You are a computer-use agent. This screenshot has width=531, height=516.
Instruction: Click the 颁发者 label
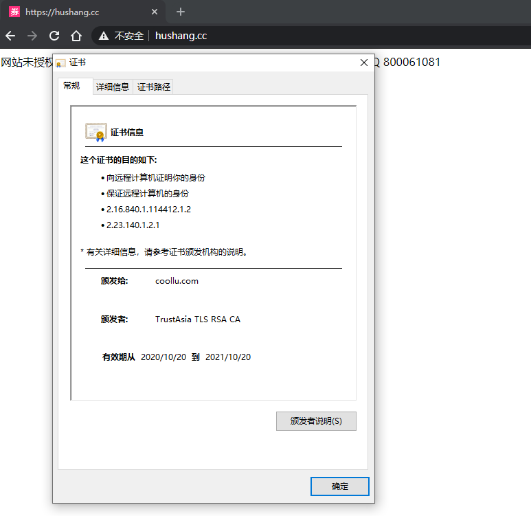point(115,319)
